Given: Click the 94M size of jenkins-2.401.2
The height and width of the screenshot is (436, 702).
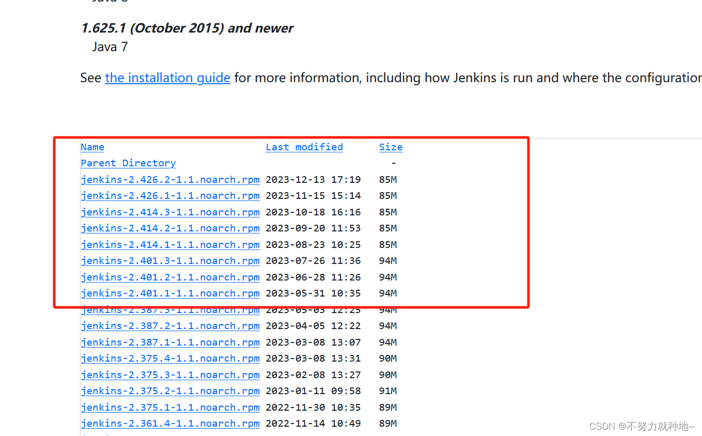Looking at the screenshot, I should pyautogui.click(x=388, y=277).
